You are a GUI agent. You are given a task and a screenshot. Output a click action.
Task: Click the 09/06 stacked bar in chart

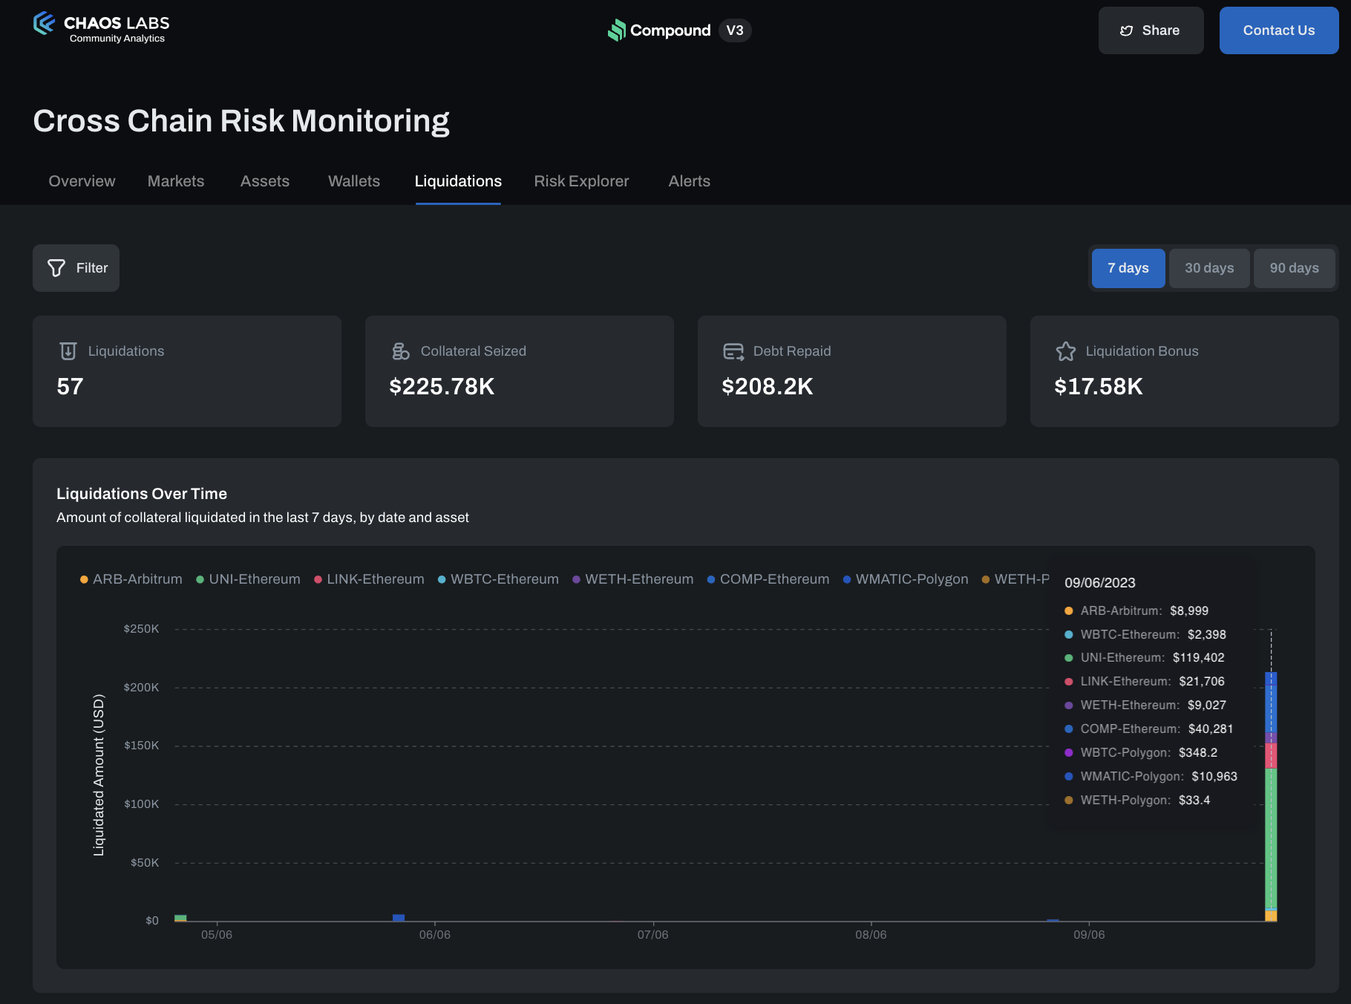coord(1271,817)
